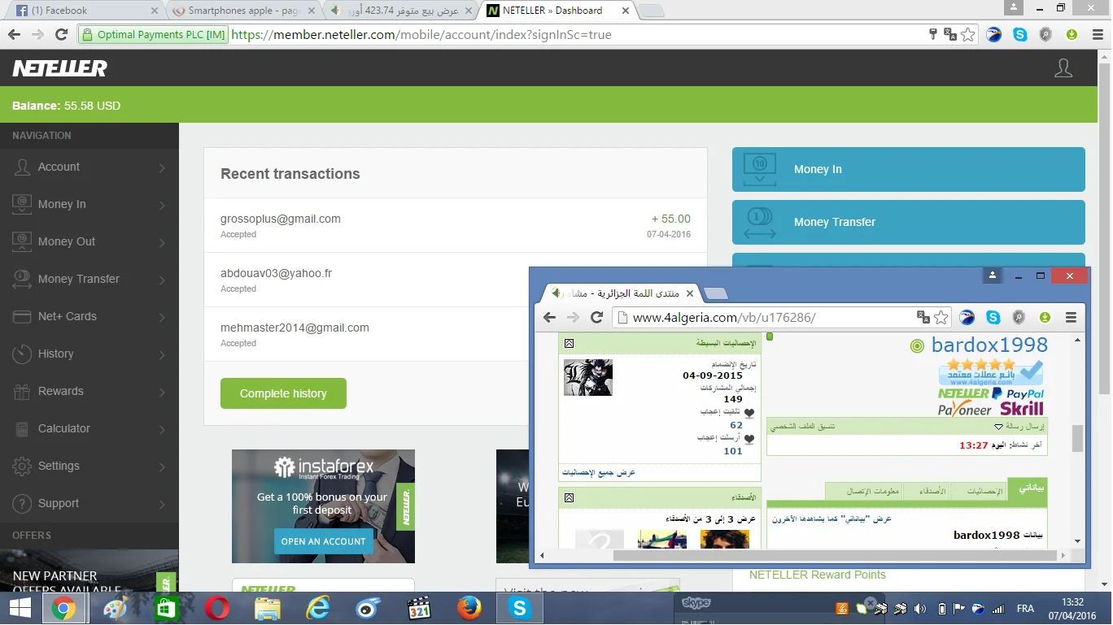Viewport: 1113px width, 625px height.
Task: Click the popup window's vertical scrollbar thumb
Action: 1077,439
